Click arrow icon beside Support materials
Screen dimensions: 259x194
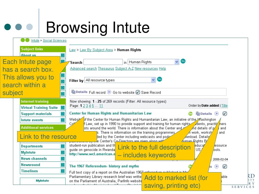coord(63,114)
